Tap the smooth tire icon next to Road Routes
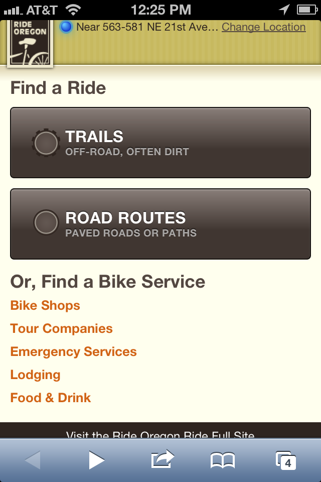Viewport: 321px width, 482px height. click(x=46, y=222)
